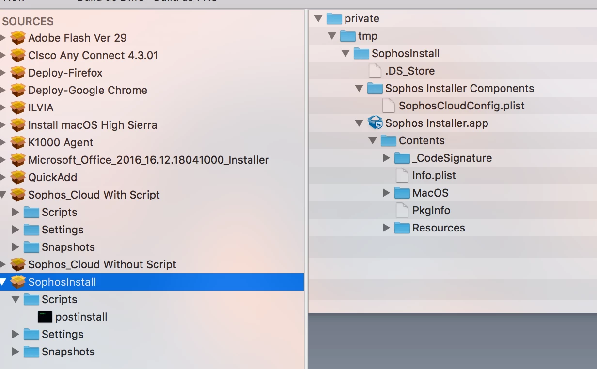Image resolution: width=597 pixels, height=369 pixels.
Task: Click 'Scripts' label above postinstall
Action: (60, 299)
